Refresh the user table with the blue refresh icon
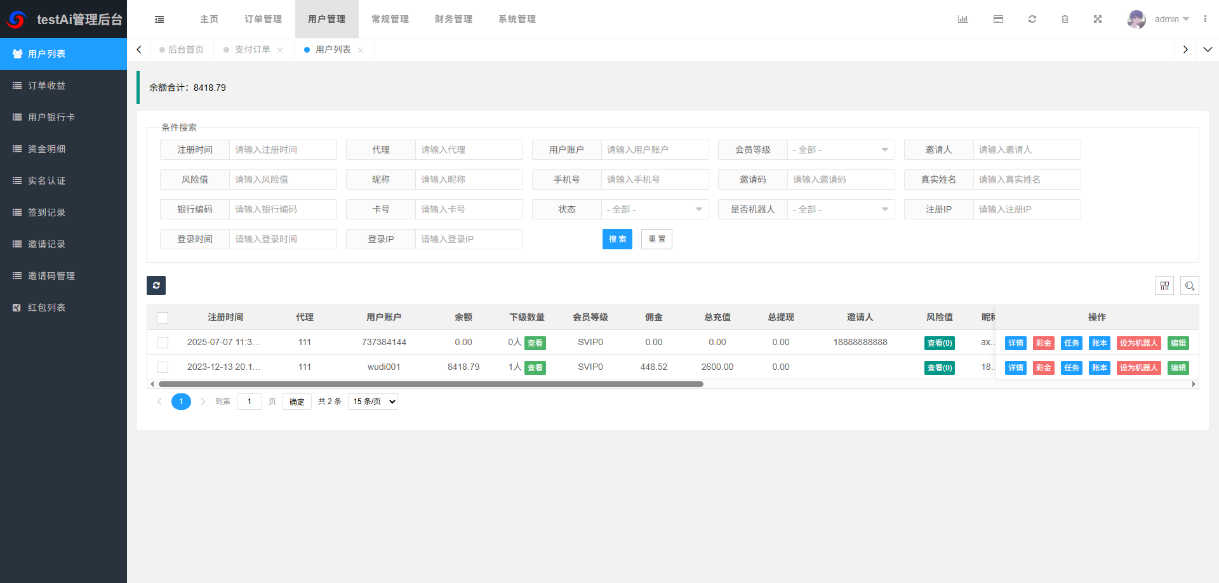The image size is (1219, 583). pos(156,285)
